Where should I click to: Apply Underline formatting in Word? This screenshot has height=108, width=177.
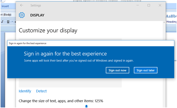point(8,22)
